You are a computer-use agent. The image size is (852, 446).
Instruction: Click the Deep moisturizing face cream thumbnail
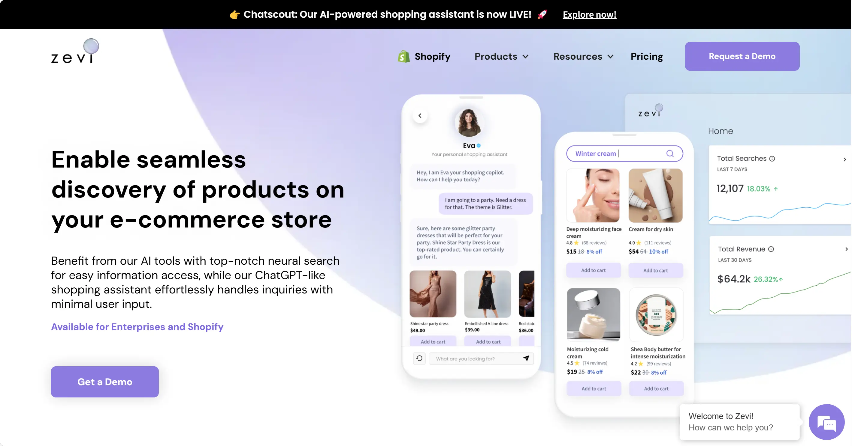coord(593,196)
